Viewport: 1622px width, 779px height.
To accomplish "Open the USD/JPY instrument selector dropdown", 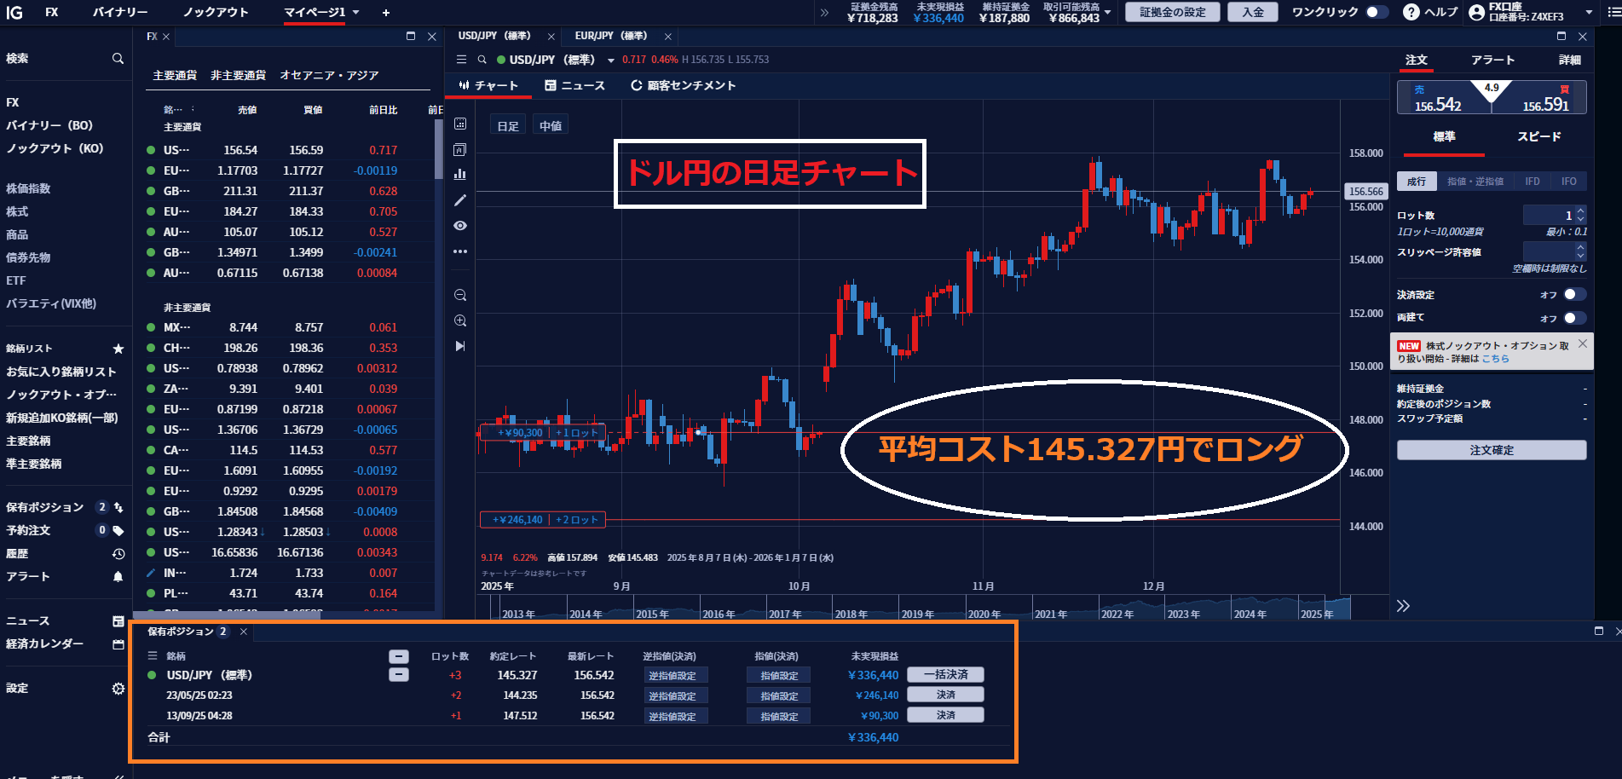I will 610,61.
